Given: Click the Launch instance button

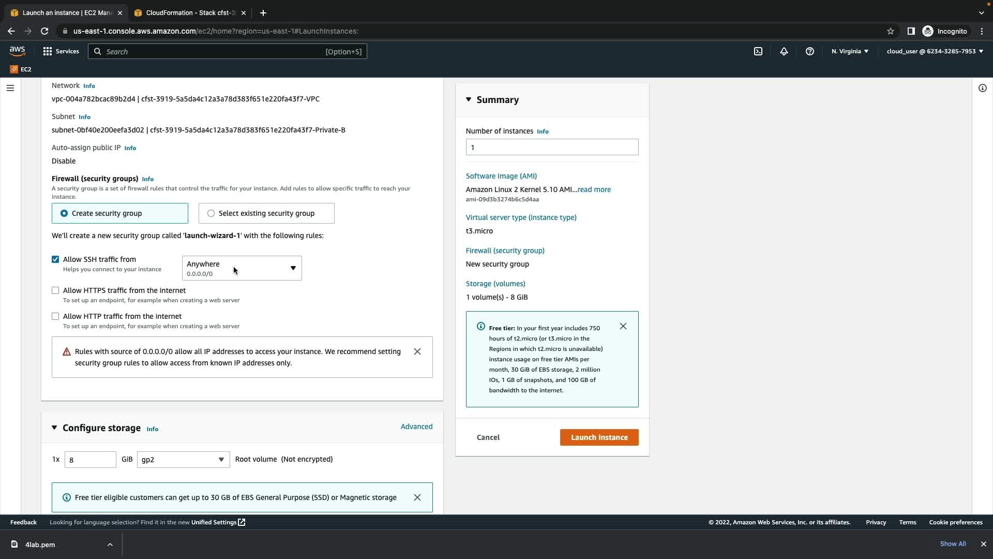Looking at the screenshot, I should [x=599, y=437].
